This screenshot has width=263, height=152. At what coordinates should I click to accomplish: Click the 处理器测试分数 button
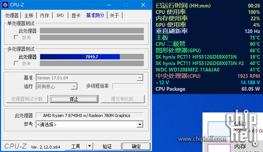27,99
